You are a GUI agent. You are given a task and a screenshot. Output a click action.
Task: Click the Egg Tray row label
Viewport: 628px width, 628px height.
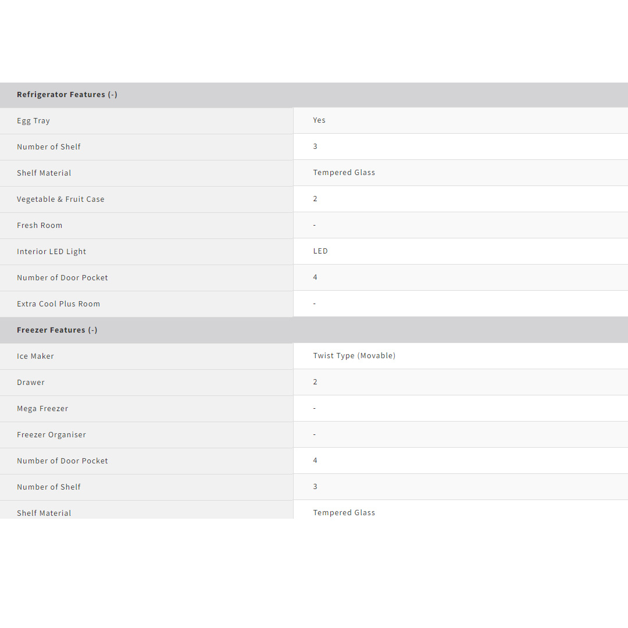coord(33,121)
